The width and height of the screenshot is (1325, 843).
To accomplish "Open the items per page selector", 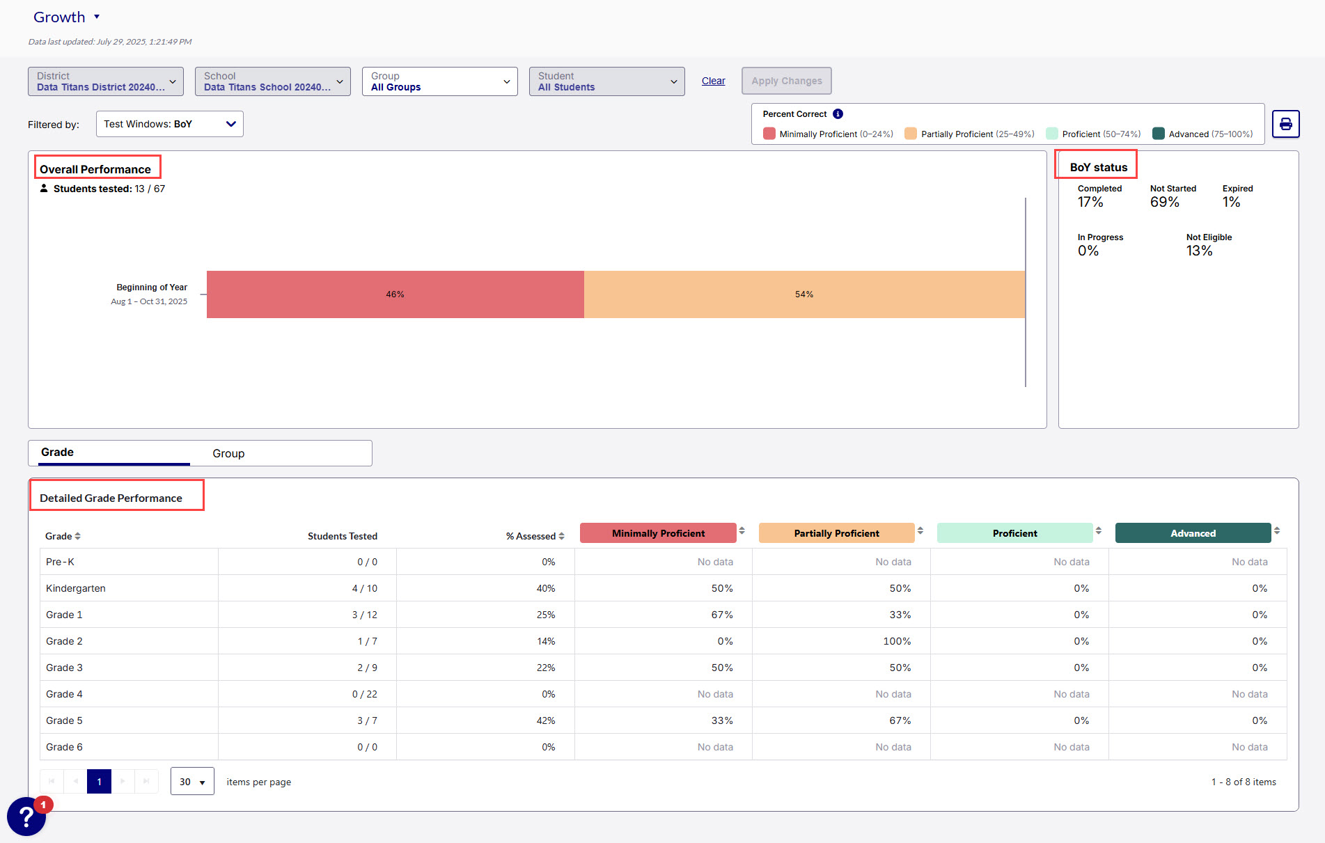I will point(192,782).
